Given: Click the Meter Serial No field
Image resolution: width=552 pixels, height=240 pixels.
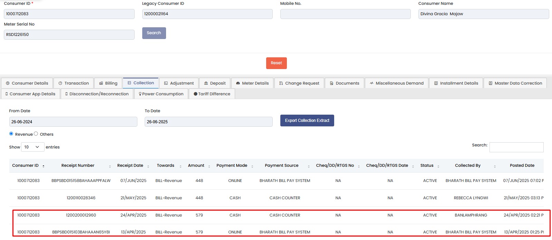Looking at the screenshot, I should 69,35.
